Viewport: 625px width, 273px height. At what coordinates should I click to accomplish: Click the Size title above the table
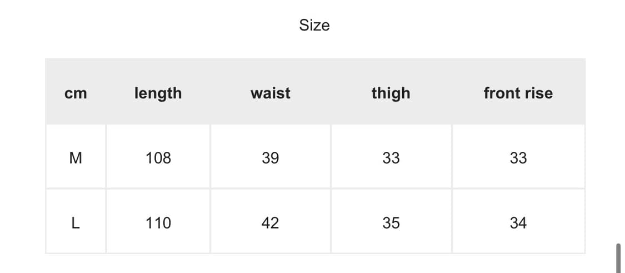click(x=314, y=26)
